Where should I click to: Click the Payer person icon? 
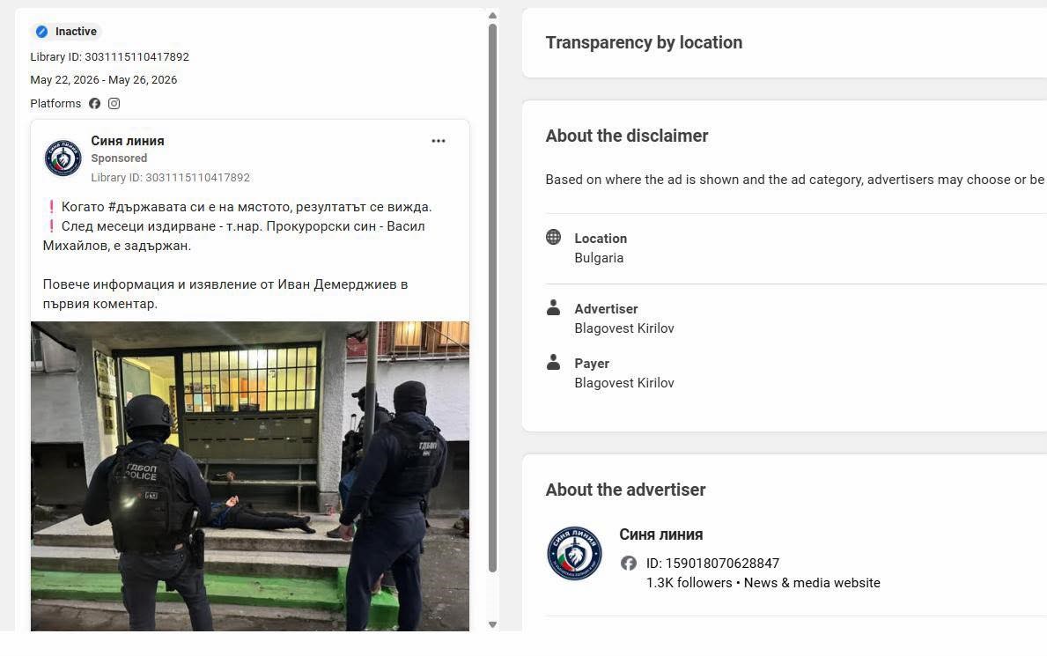[554, 362]
